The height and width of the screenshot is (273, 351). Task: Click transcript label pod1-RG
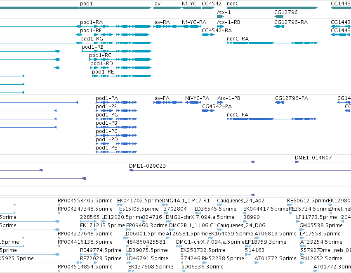point(92,39)
